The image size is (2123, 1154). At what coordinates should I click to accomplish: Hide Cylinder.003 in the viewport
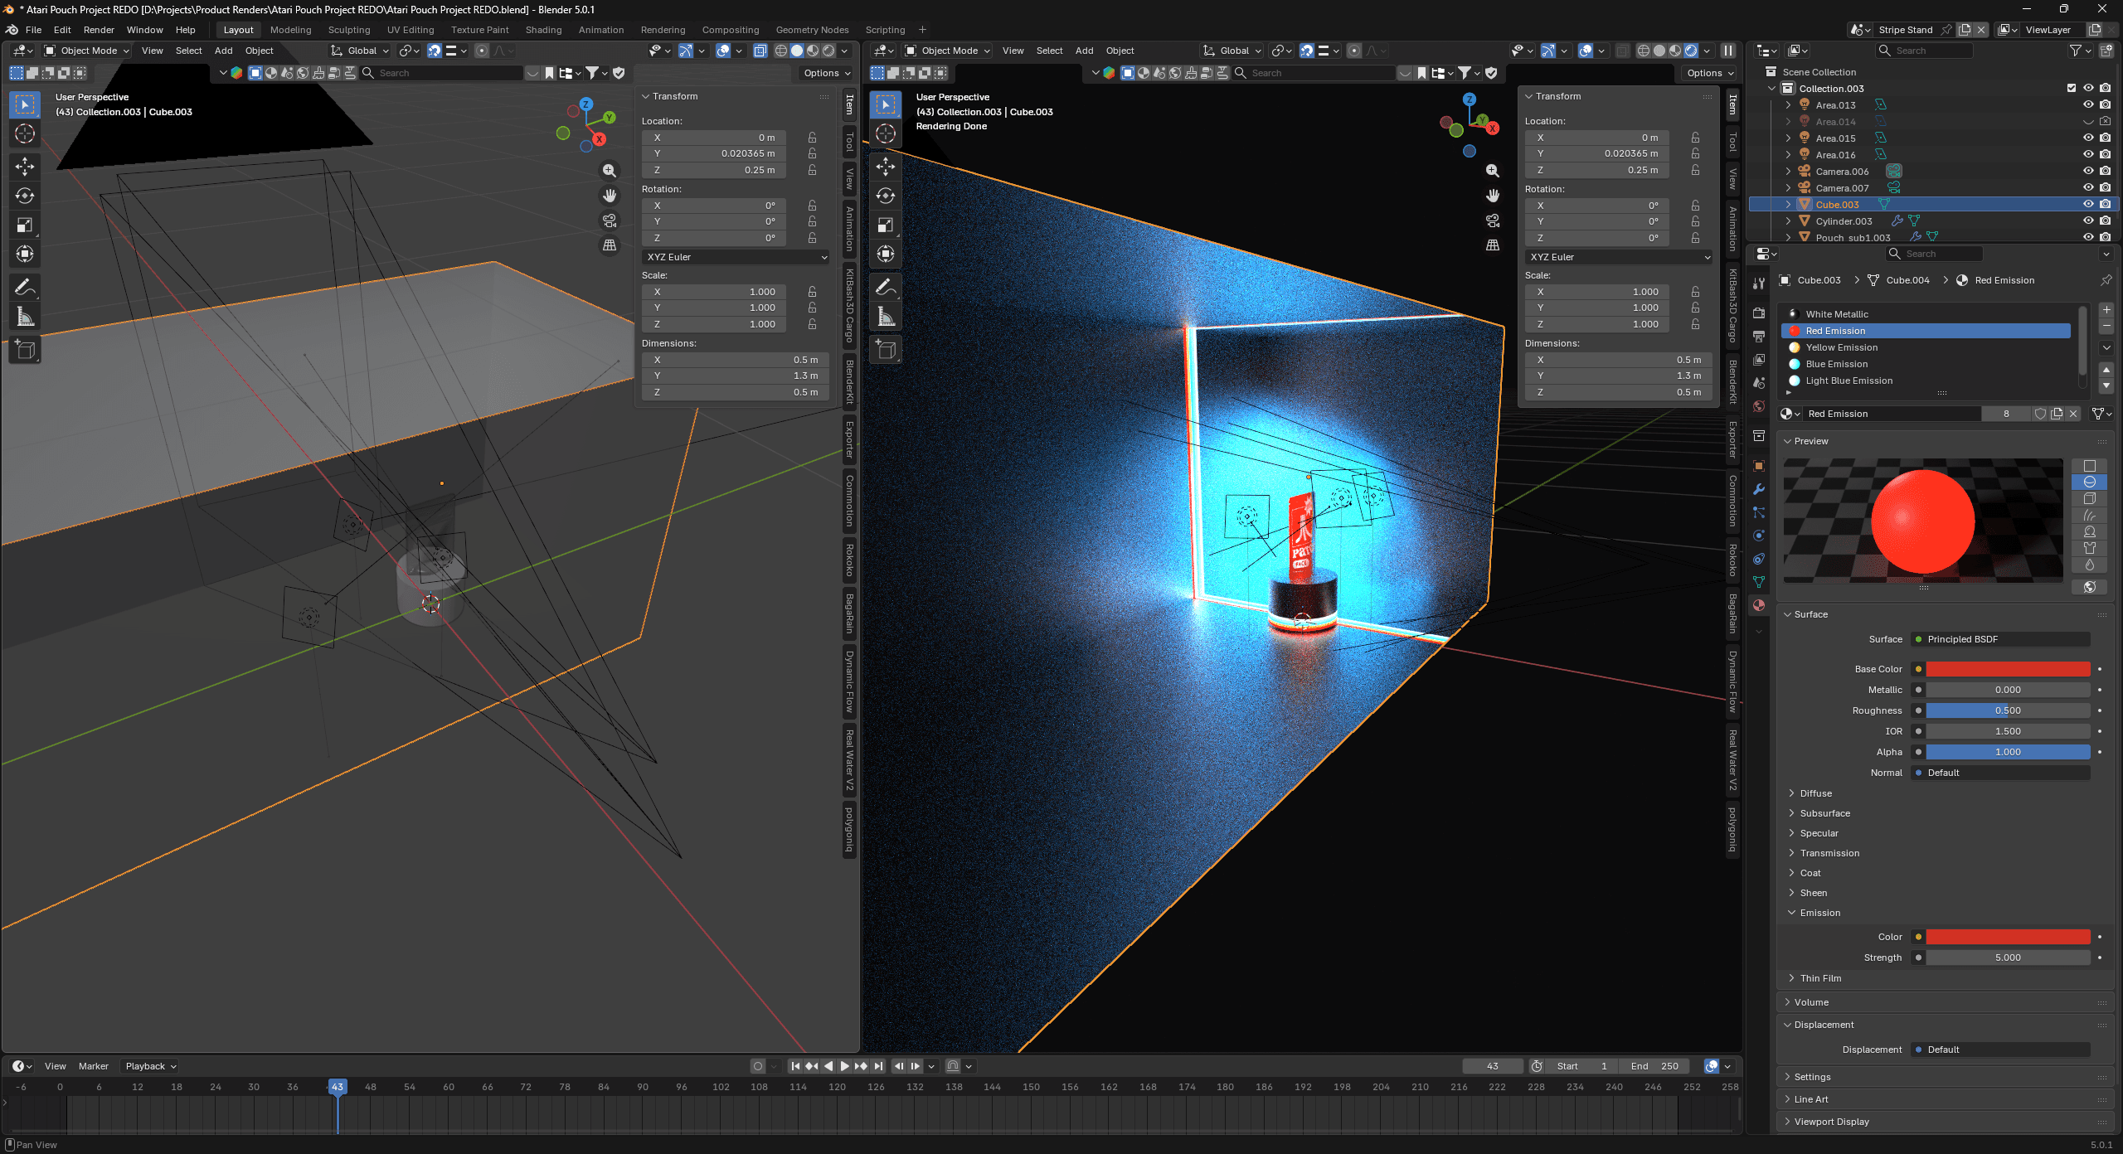2088,221
